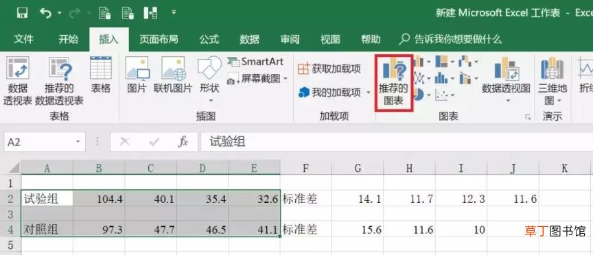Insert a SmartArt graphic
The image size is (593, 255).
coord(255,62)
